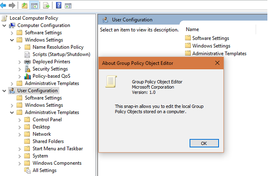Expand the Windows Components folder
The width and height of the screenshot is (269, 176).
(x=20, y=163)
